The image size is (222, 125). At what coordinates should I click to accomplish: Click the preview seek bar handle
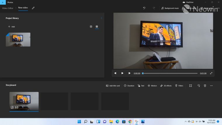[143, 73]
